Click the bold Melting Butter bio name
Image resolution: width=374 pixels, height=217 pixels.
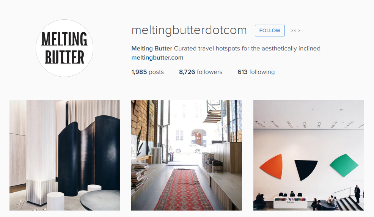coord(152,49)
